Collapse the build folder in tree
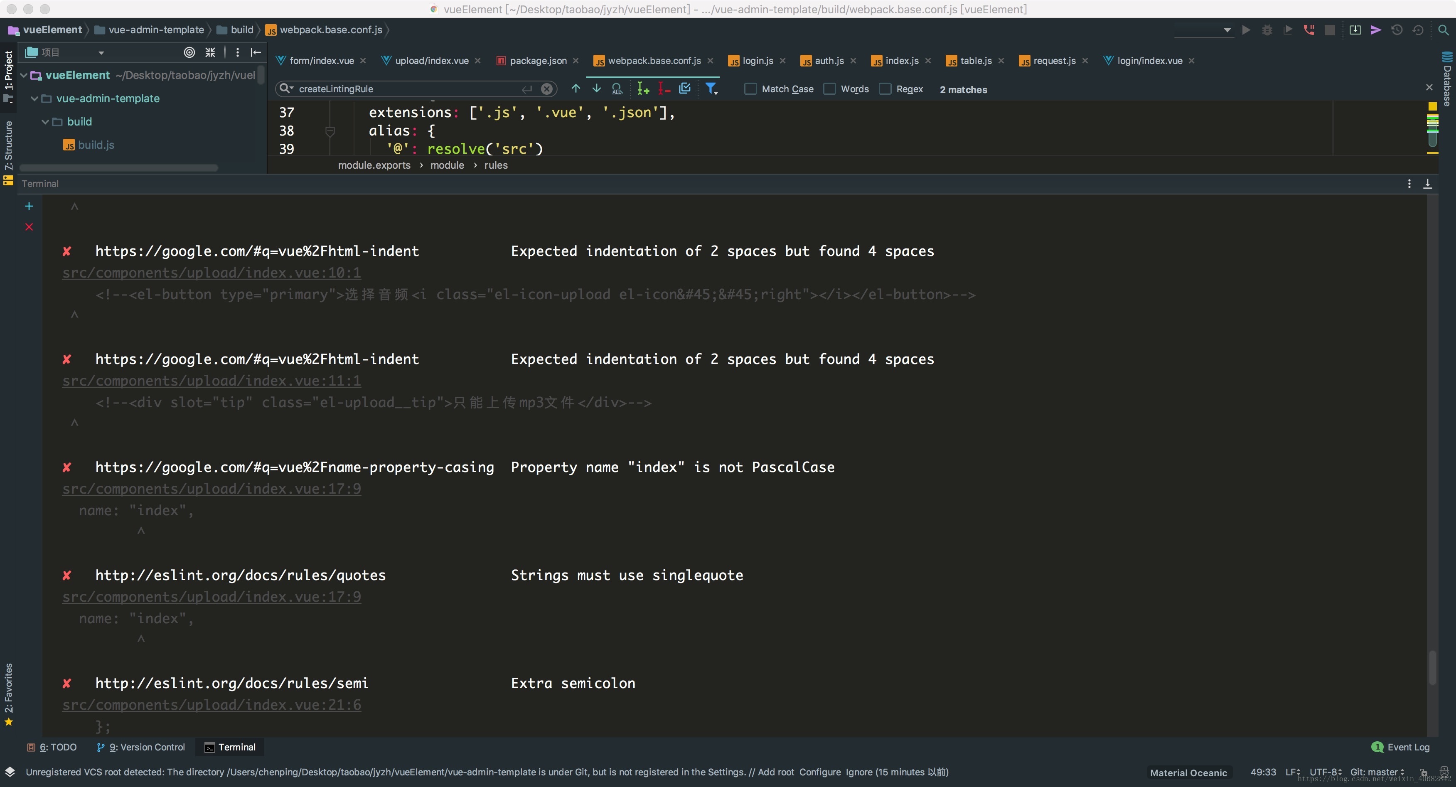This screenshot has height=787, width=1456. coord(45,122)
